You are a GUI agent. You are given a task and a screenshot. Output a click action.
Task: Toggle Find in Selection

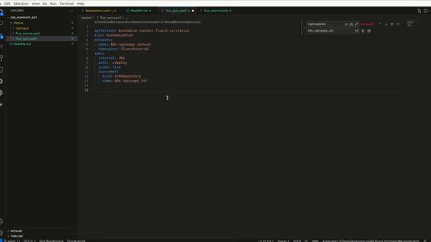tap(392, 24)
